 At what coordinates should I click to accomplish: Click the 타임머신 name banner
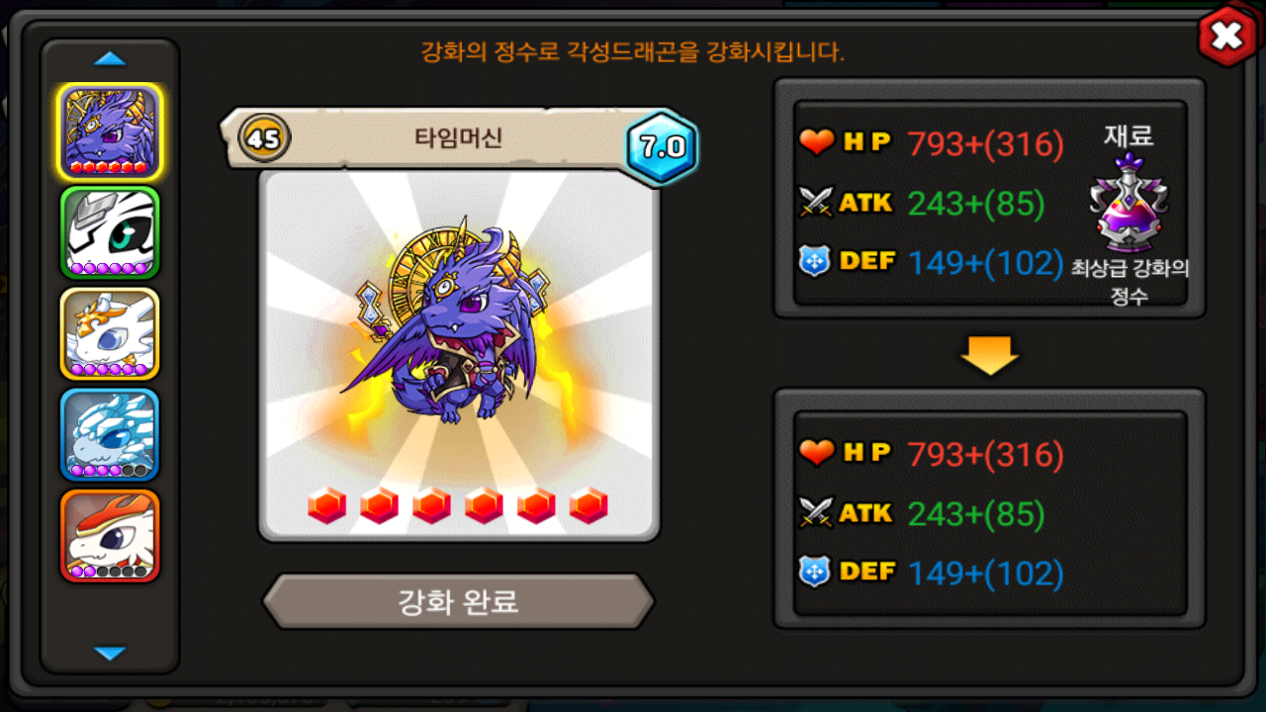[457, 138]
